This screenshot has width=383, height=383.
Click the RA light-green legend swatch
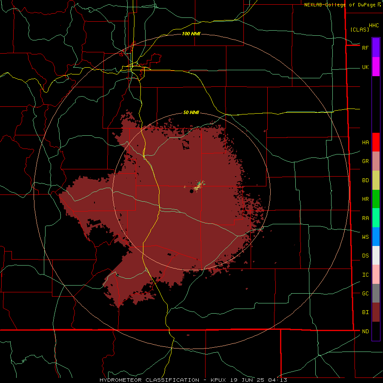click(376, 218)
